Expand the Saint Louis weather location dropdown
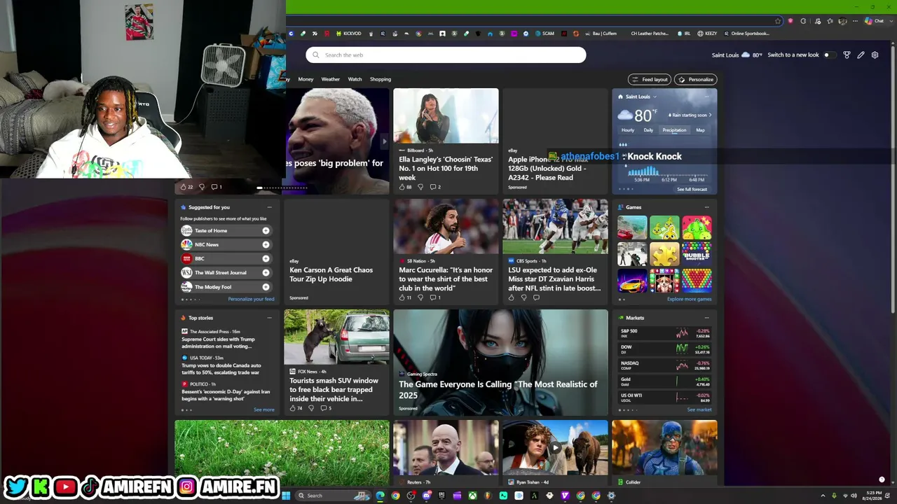 655,97
